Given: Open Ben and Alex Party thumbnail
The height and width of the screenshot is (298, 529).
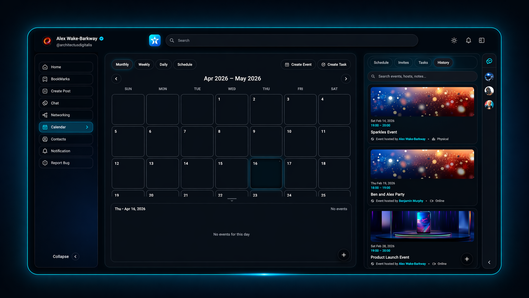Looking at the screenshot, I should tap(422, 164).
